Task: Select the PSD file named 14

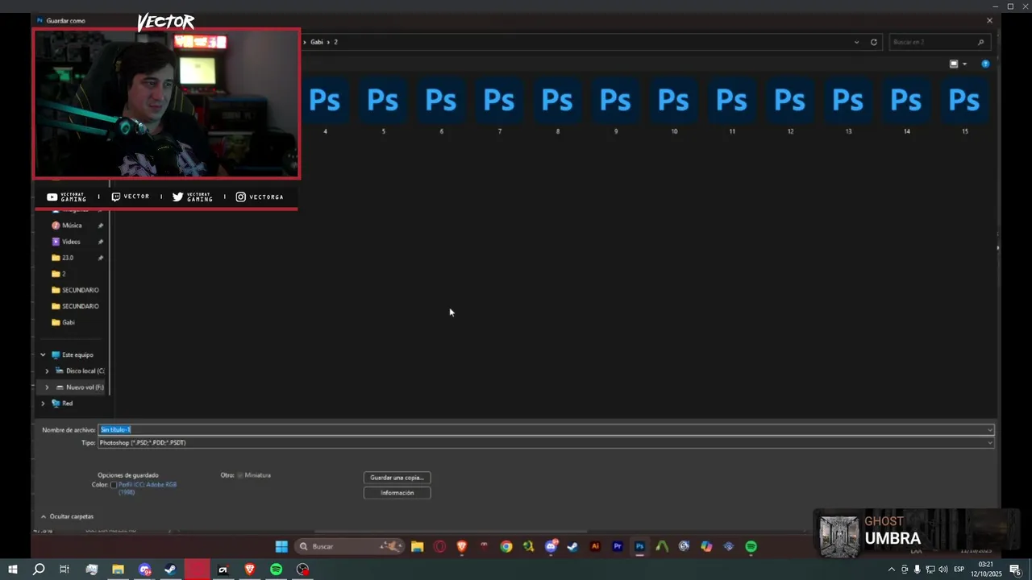Action: (x=906, y=105)
